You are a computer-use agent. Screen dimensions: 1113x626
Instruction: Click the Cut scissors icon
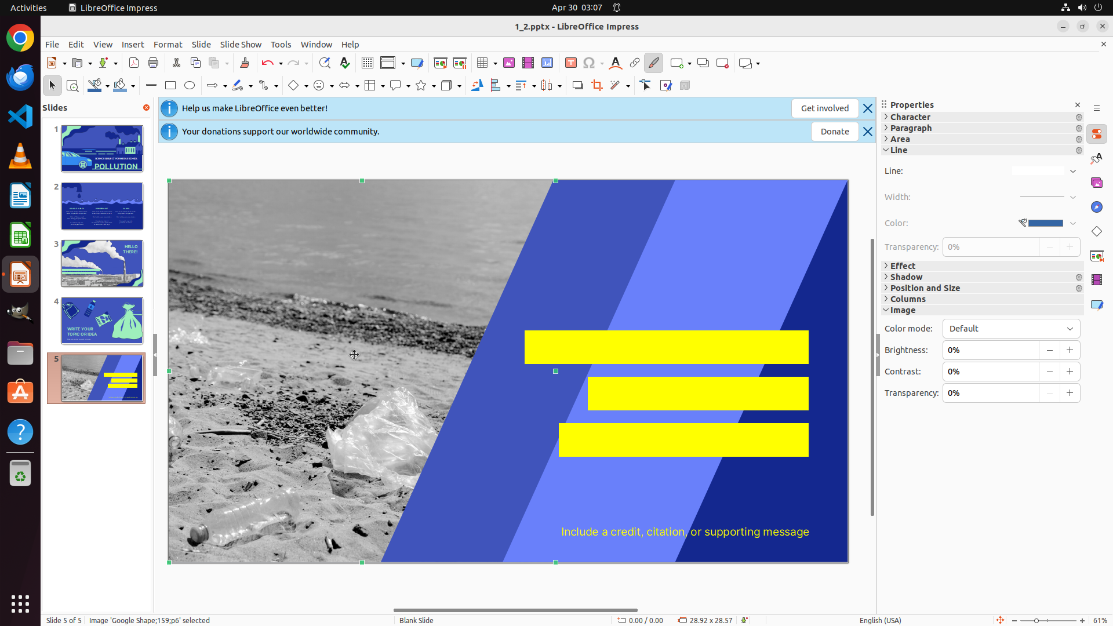tap(176, 63)
